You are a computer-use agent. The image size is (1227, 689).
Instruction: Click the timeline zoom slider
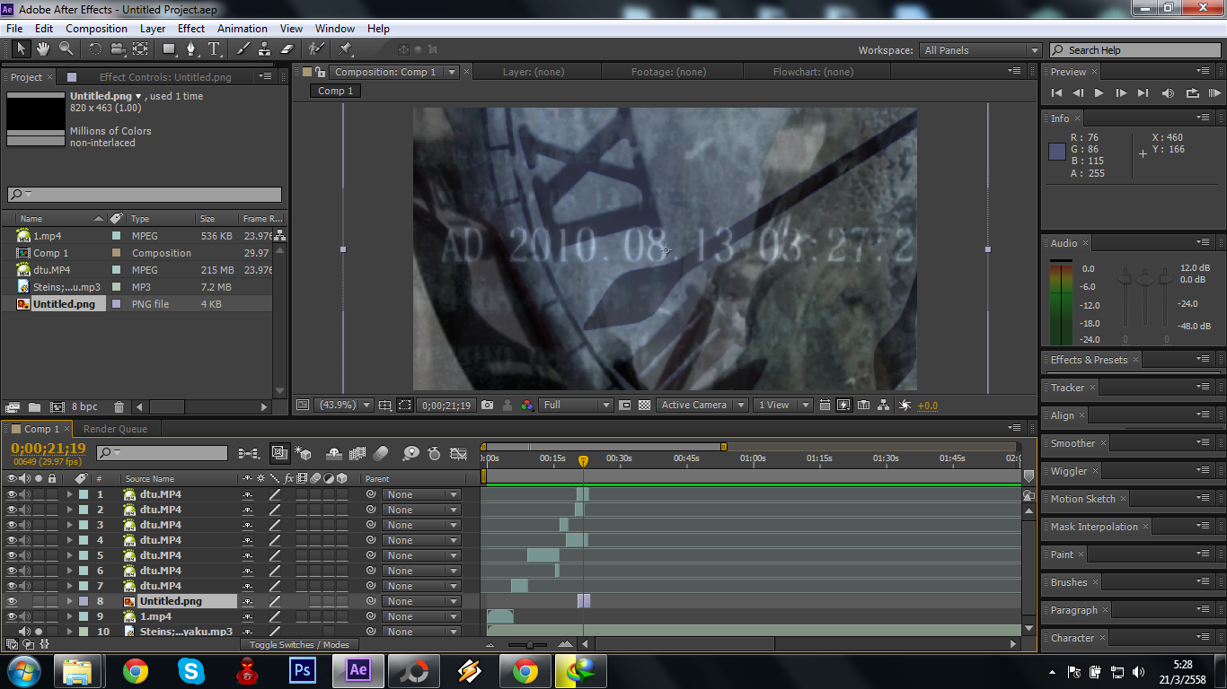pyautogui.click(x=529, y=644)
